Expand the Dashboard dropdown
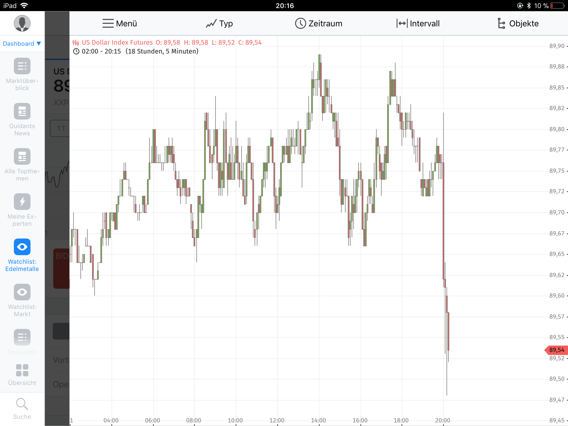568x426 pixels. pos(22,44)
